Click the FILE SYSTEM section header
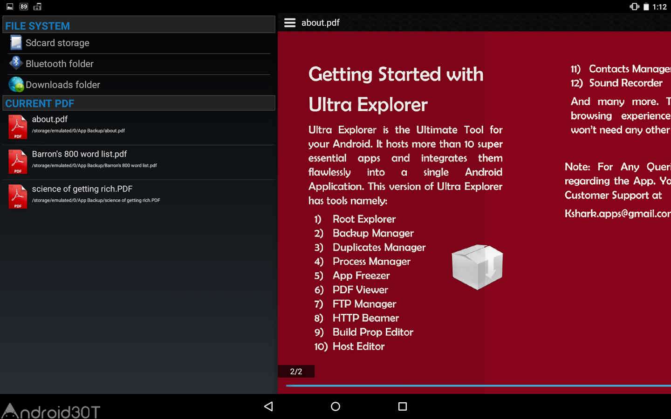The image size is (671, 419). [139, 25]
